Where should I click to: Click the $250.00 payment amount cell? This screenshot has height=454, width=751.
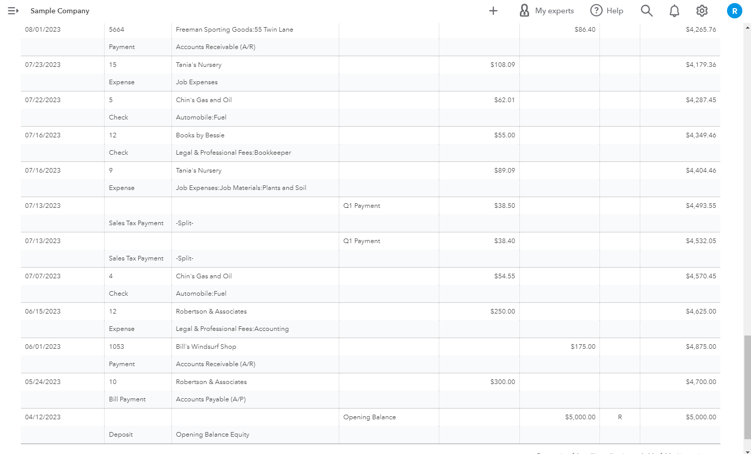(x=503, y=312)
